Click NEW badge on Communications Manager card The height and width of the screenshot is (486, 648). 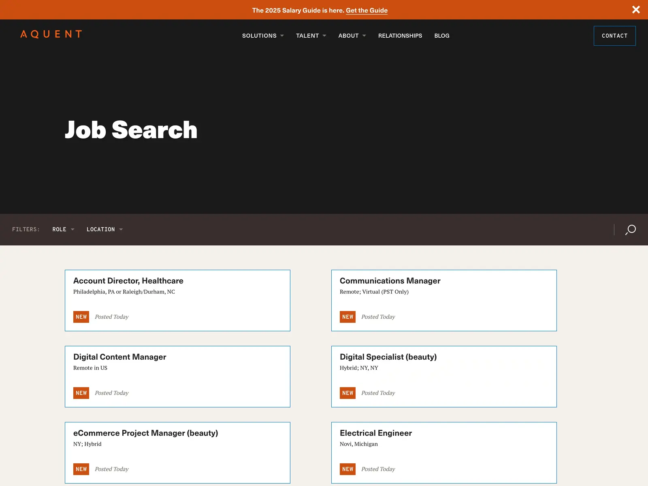pyautogui.click(x=347, y=317)
